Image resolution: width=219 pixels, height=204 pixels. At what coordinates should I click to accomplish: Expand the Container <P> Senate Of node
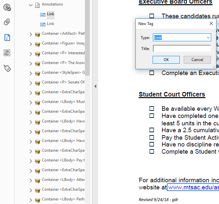point(31,83)
